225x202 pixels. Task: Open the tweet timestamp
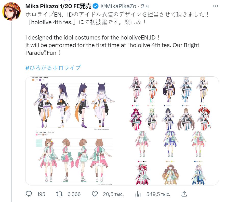coord(145,6)
